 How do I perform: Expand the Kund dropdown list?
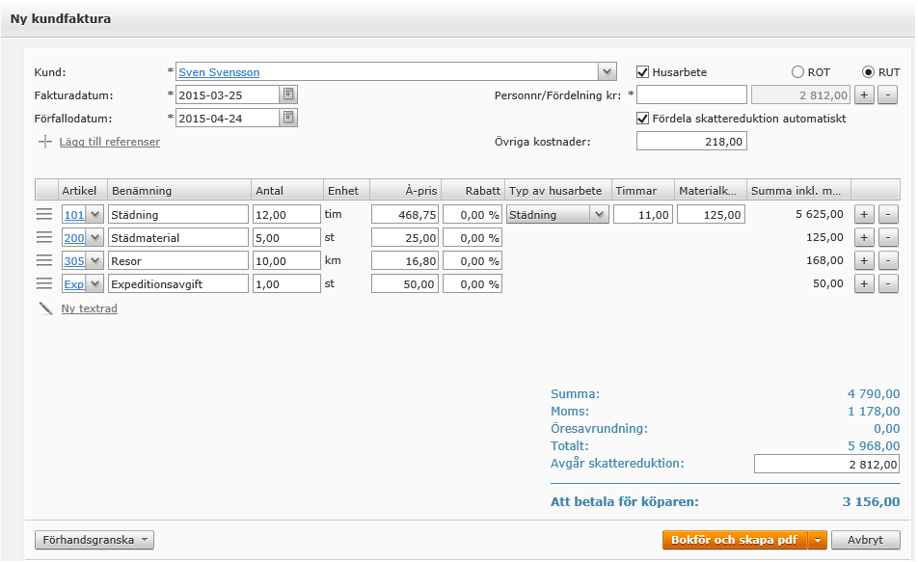(607, 72)
